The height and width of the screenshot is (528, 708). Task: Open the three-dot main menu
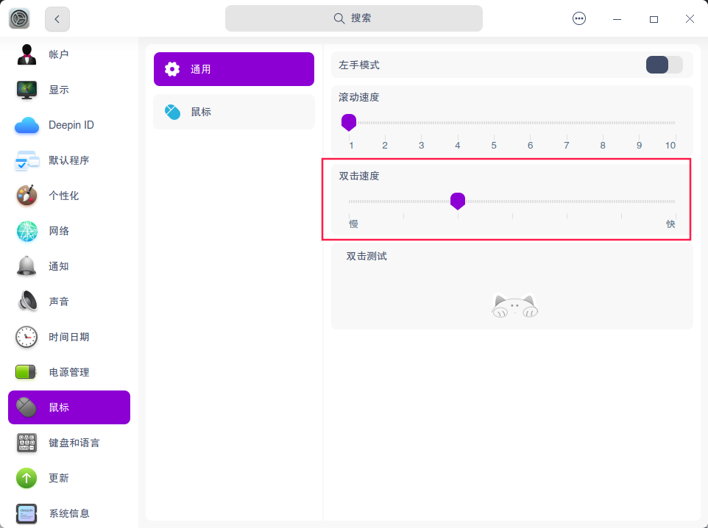(579, 19)
